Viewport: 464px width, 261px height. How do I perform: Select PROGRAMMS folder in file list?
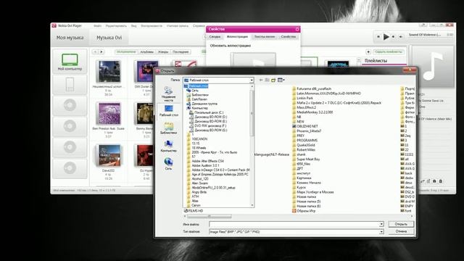(304, 140)
